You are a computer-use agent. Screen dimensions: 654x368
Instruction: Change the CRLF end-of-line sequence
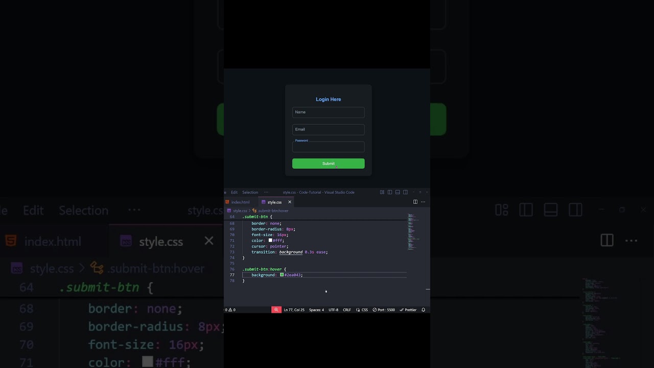(347, 310)
